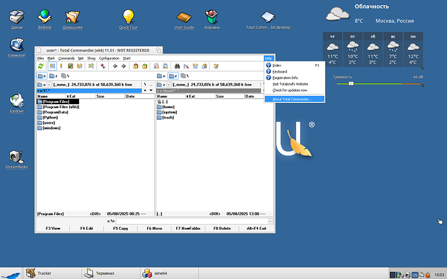Adjust the Громкость volume slider knob
Image resolution: width=447 pixels, height=279 pixels.
[351, 84]
